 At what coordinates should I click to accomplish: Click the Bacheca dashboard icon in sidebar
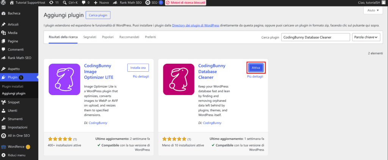pos(3,13)
